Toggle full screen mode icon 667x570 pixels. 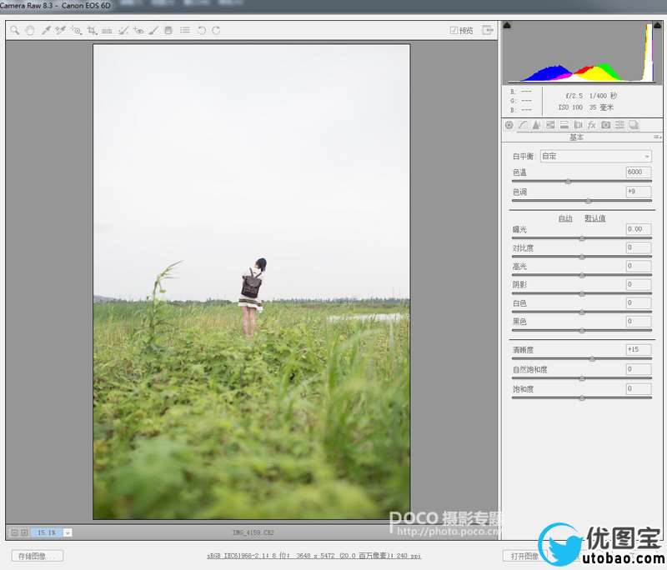pos(488,30)
